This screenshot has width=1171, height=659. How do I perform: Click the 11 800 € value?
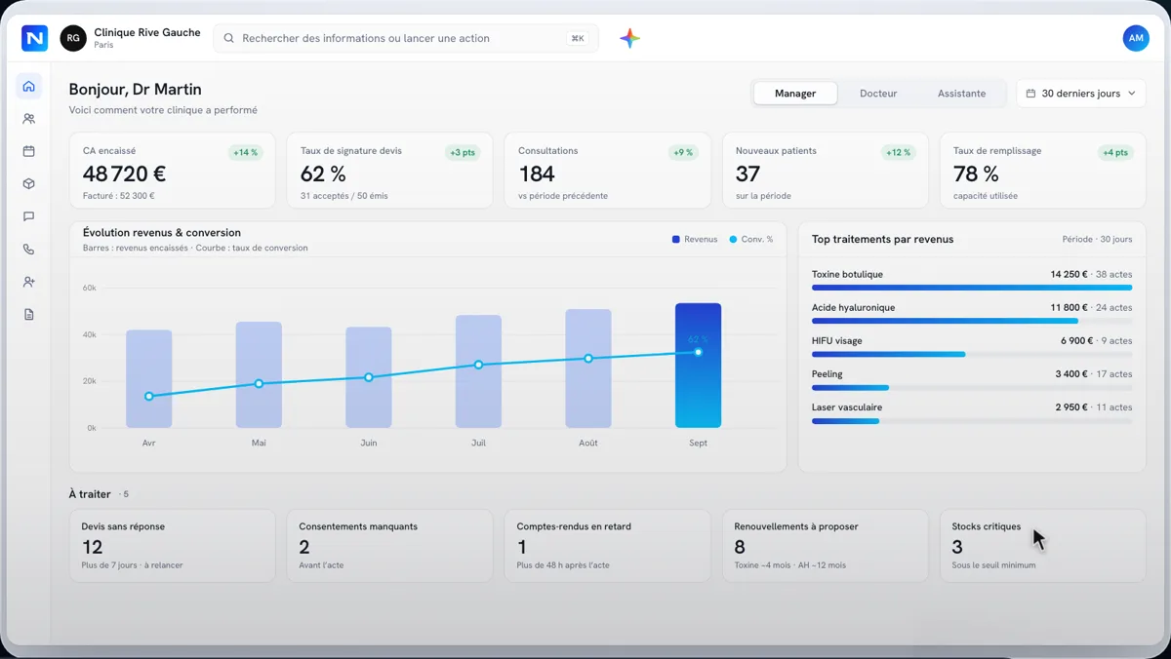pyautogui.click(x=1069, y=307)
